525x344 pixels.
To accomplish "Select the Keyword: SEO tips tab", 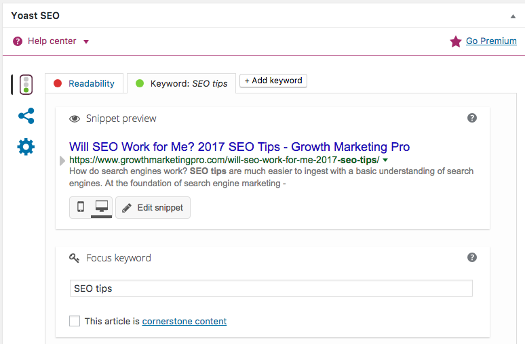I will 182,83.
